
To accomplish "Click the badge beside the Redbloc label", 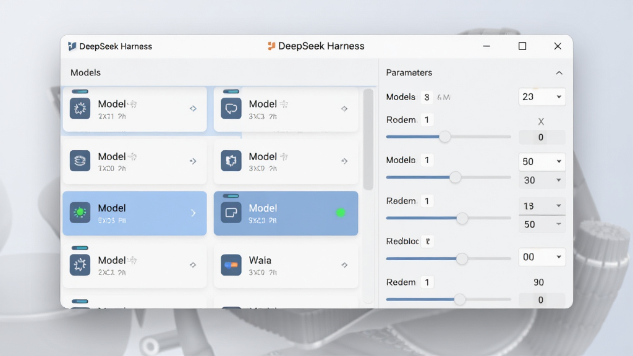I will point(428,242).
